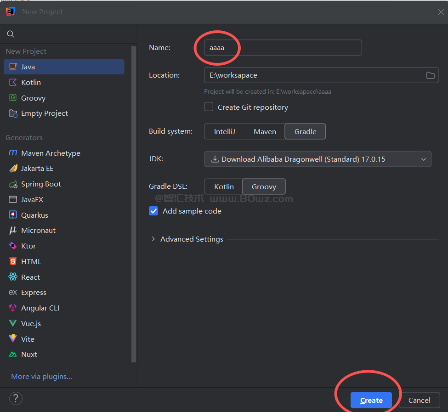This screenshot has width=448, height=412.
Task: Click the Nuxt mountain icon
Action: click(13, 354)
